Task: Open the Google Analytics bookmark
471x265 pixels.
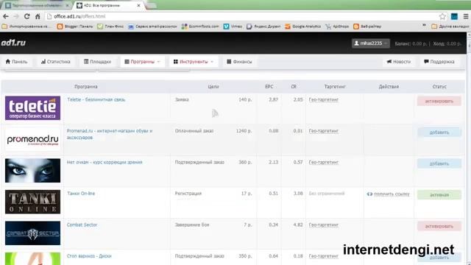Action: pos(302,26)
